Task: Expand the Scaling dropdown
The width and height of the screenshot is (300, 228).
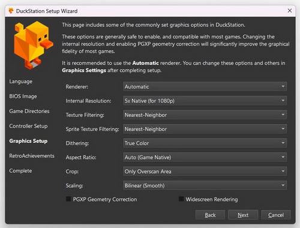Action: coord(205,185)
